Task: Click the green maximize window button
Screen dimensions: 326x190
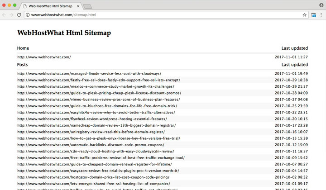Action: [14, 5]
